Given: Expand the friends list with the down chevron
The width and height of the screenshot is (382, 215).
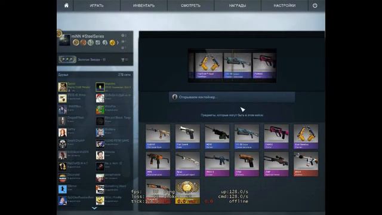Looking at the screenshot, I should coord(94,208).
